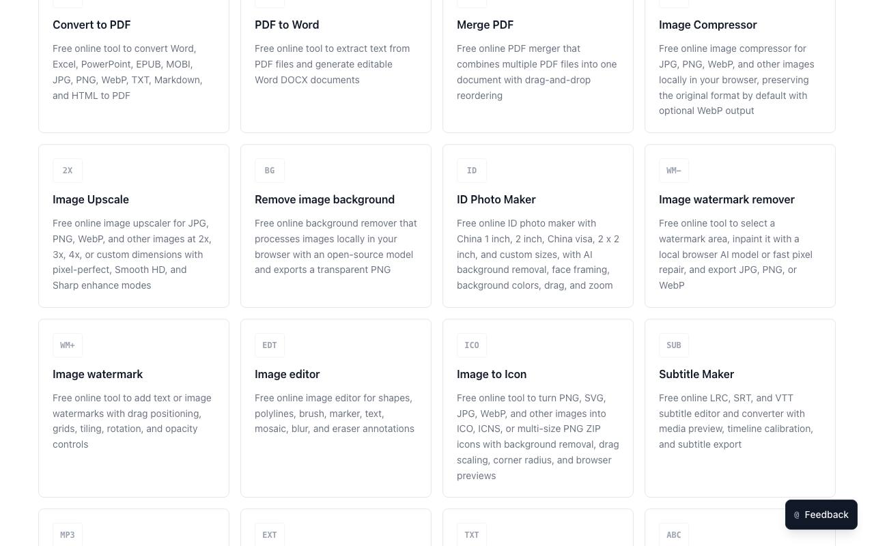Click the 2X Image Upscale icon badge
The width and height of the screenshot is (874, 546).
pyautogui.click(x=68, y=171)
